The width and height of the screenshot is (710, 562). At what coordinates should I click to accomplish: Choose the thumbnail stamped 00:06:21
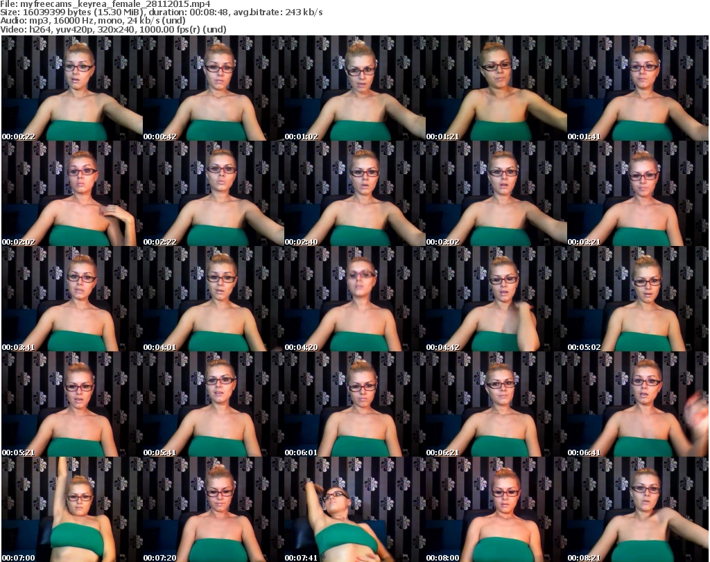[x=496, y=404]
